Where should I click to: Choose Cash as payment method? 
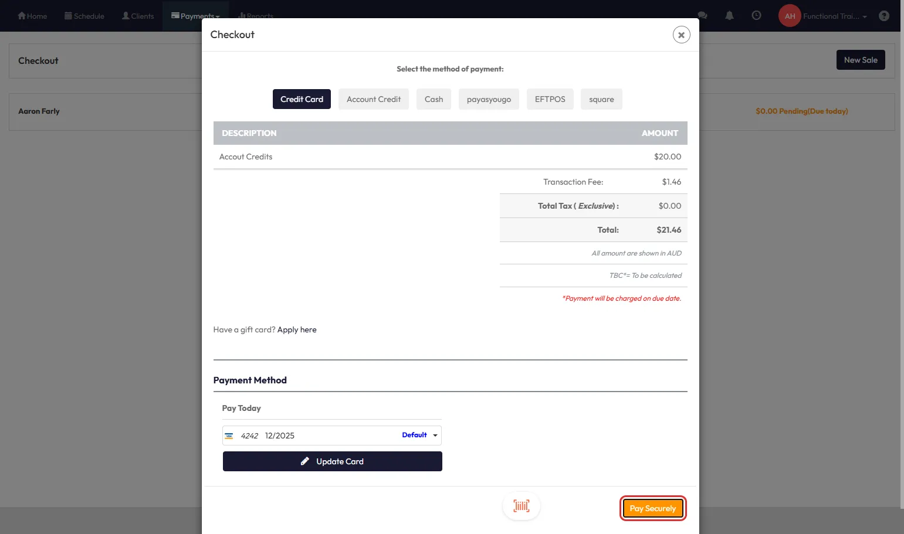[434, 99]
